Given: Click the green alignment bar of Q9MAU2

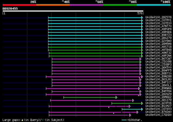Looking at the screenshot, I should tap(90, 98).
